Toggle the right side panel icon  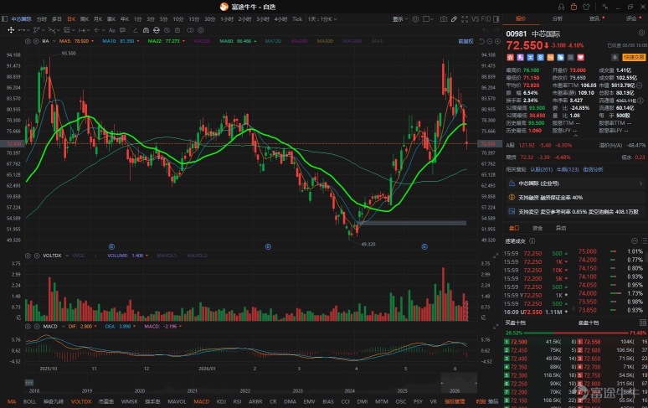click(496, 19)
